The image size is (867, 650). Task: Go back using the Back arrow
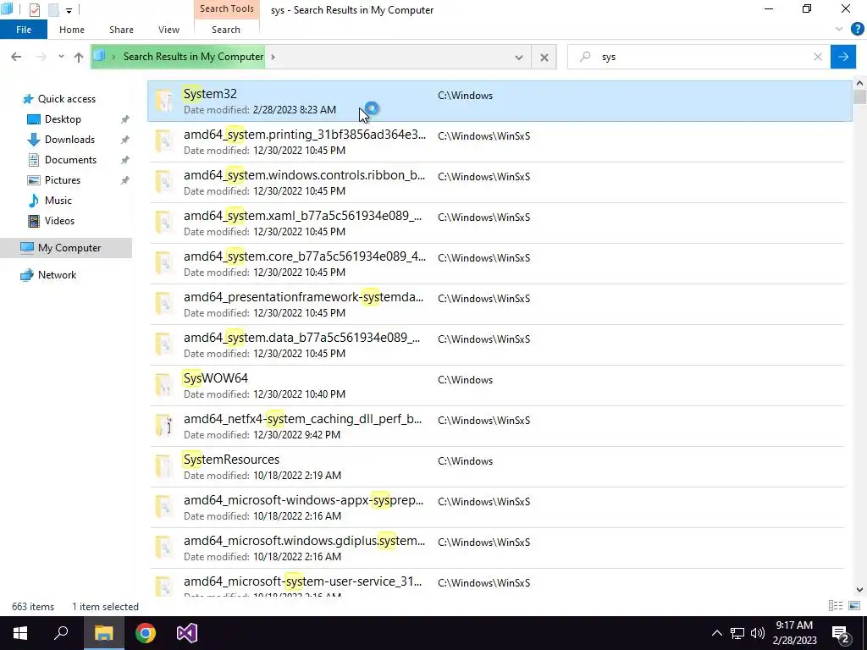click(x=16, y=57)
